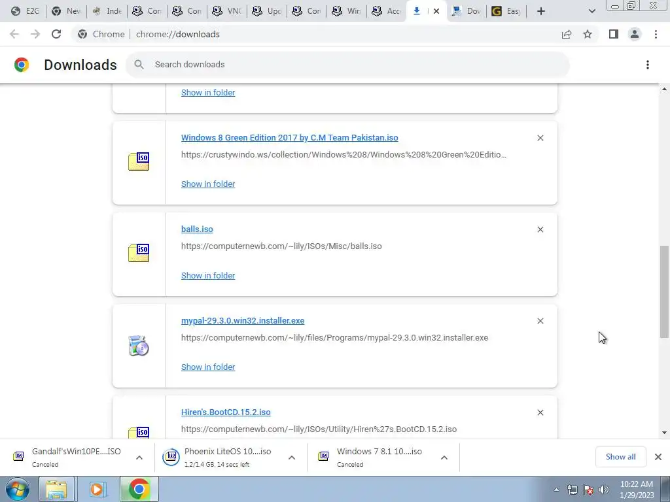Open the network tray icon
The height and width of the screenshot is (502, 670).
click(x=572, y=490)
